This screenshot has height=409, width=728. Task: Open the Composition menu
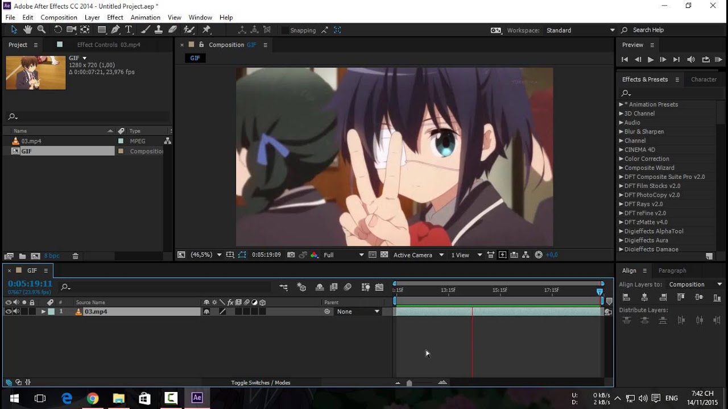[59, 18]
